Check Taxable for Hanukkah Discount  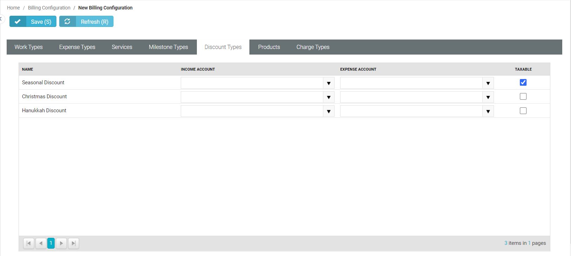pyautogui.click(x=523, y=111)
